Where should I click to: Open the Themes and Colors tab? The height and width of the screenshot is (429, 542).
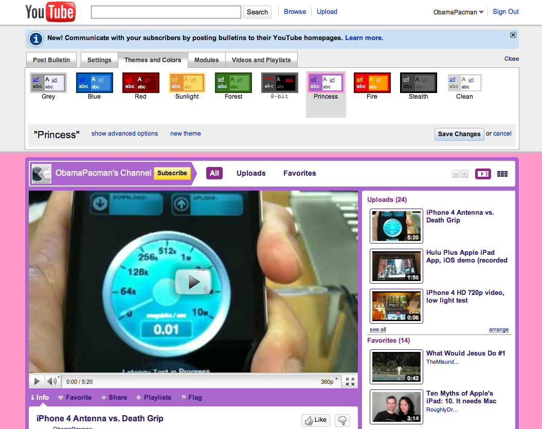[153, 60]
